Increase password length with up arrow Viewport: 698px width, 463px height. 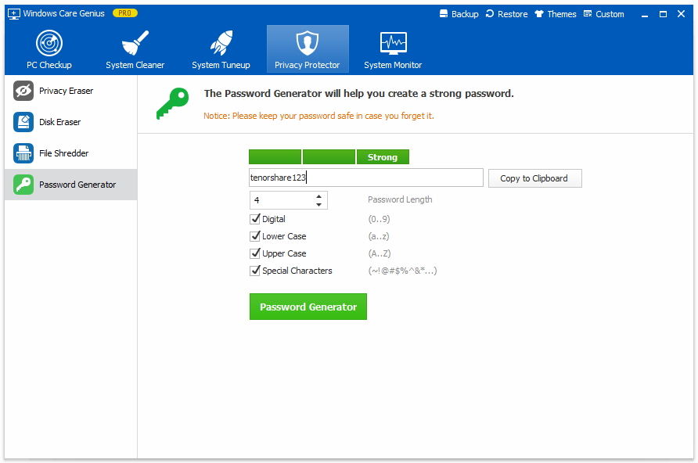click(x=318, y=196)
